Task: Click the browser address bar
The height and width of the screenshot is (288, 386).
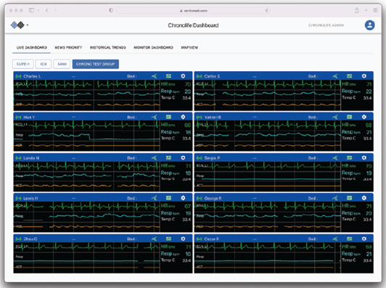Action: [x=193, y=10]
